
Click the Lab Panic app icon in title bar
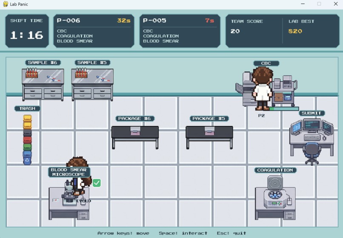6,4
